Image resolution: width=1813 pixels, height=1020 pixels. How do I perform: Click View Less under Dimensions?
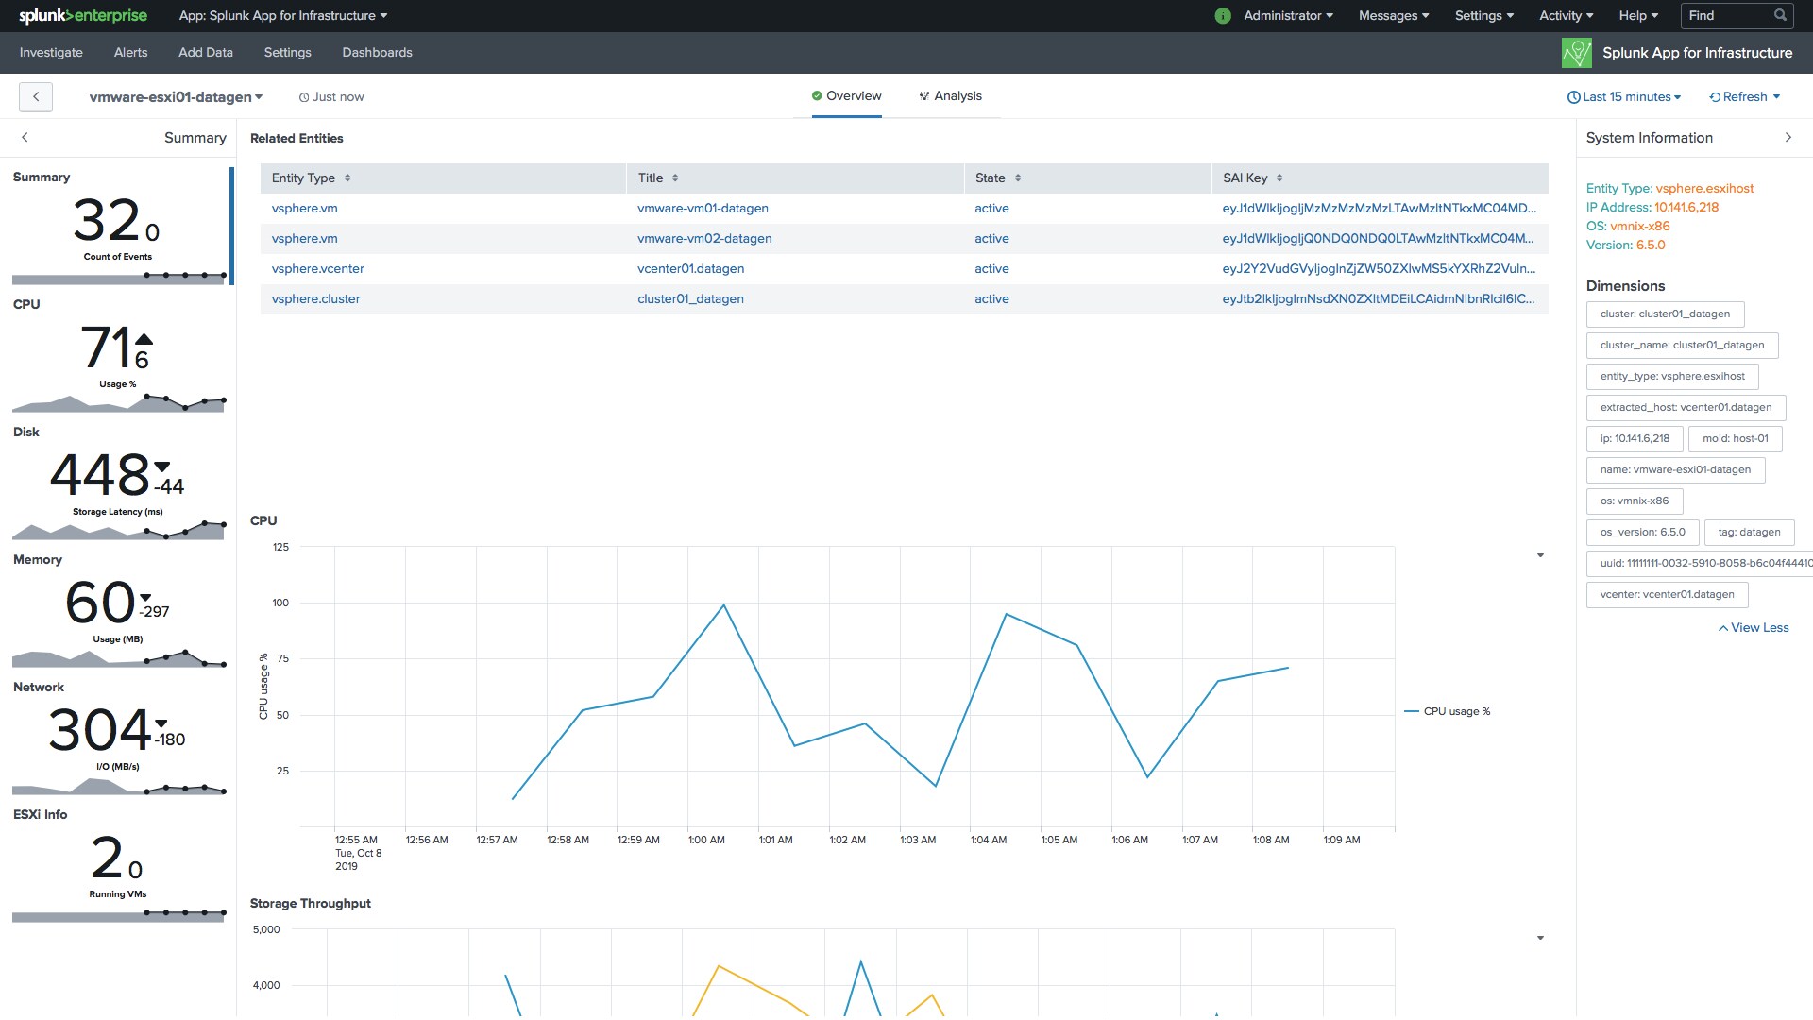point(1754,627)
